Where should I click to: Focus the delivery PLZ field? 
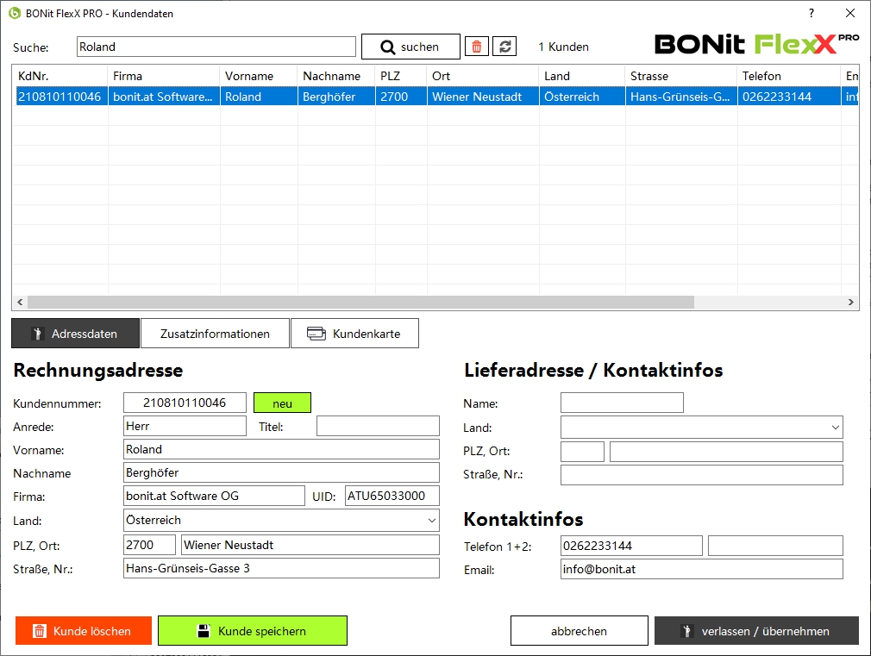tap(582, 452)
